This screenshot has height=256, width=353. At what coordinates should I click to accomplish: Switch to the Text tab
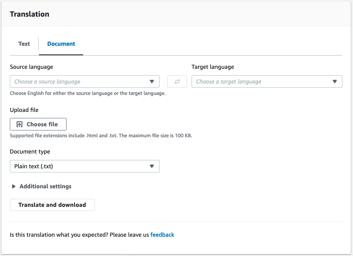click(x=24, y=43)
